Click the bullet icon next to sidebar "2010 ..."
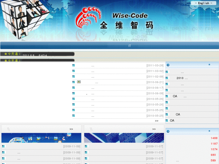219x164 pixels. [167, 78]
